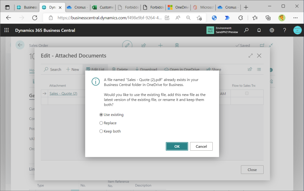View site information lock icon
Viewport: 304px width, 191px height.
(51, 18)
